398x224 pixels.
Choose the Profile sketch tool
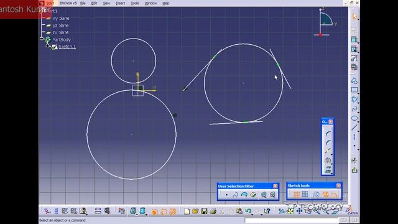354,81
